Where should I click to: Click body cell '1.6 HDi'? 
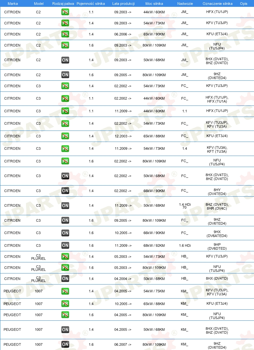(x=185, y=245)
